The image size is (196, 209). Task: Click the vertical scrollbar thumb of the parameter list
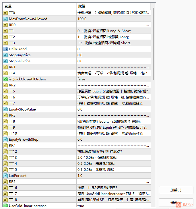pyautogui.click(x=153, y=44)
